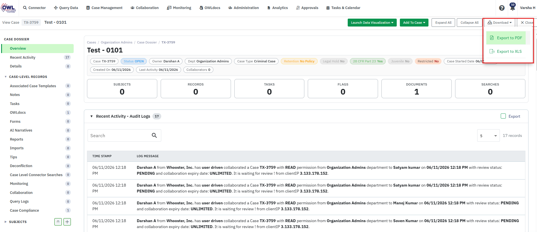Open Associated Case Templates in the sidebar

coord(37,86)
